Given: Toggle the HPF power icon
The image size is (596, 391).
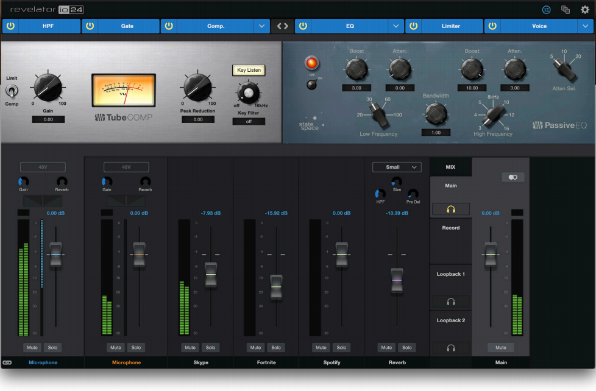Looking at the screenshot, I should click(x=11, y=26).
